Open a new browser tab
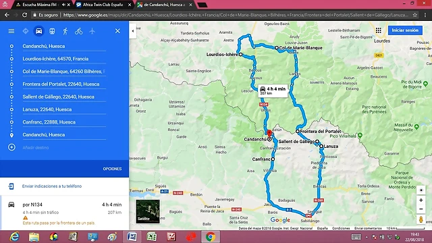 [202, 5]
